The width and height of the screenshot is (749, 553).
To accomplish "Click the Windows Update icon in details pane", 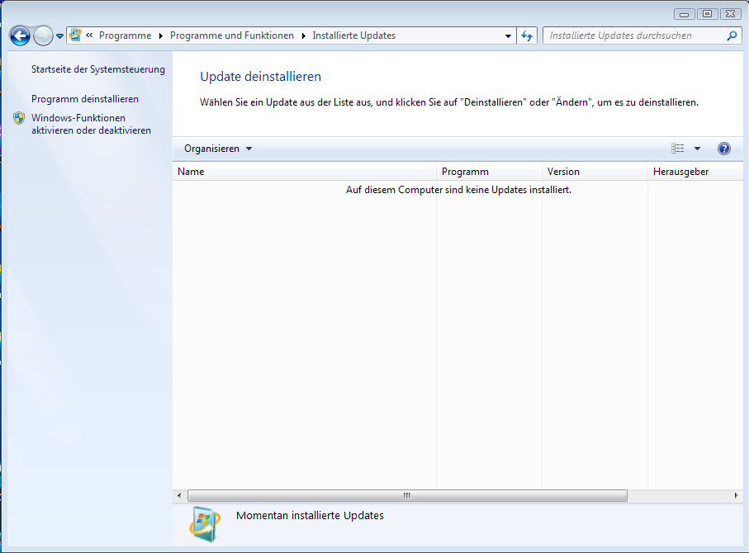I will (206, 524).
